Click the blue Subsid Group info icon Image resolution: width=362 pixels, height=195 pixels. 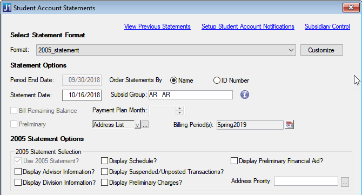point(245,95)
